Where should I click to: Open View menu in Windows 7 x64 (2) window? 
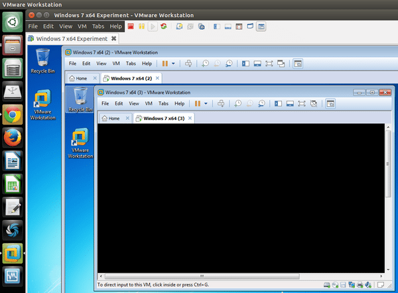(x=101, y=64)
